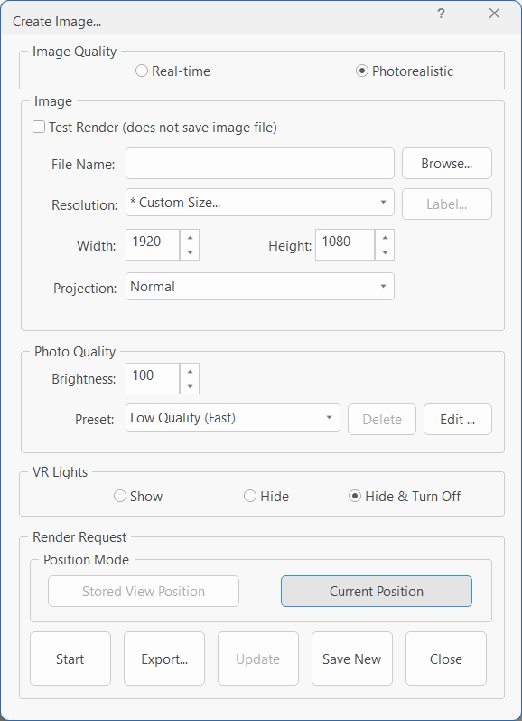
Task: Decrease Width with the down arrow
Action: (190, 252)
